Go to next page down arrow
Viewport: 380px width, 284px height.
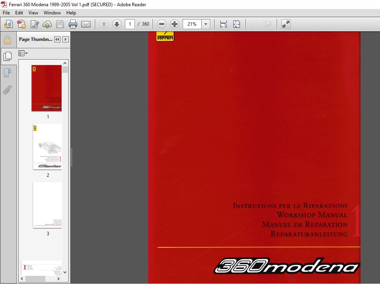tap(117, 24)
